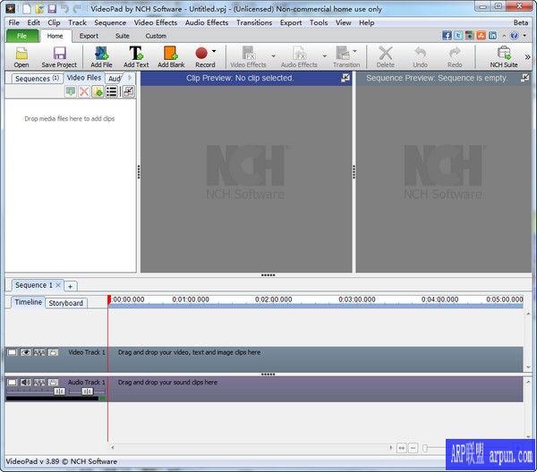Screen dimensions: 537x472
Task: Toggle Video Track 1 link clips icon
Action: point(39,352)
